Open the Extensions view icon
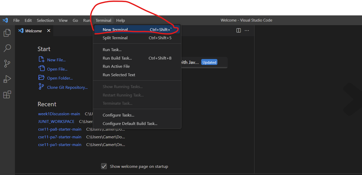This screenshot has width=362, height=175. tap(7, 95)
